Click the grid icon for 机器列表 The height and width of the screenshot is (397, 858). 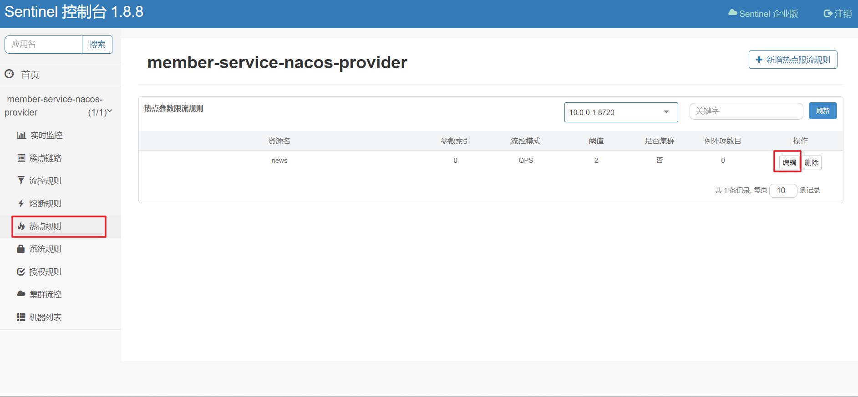click(x=21, y=317)
